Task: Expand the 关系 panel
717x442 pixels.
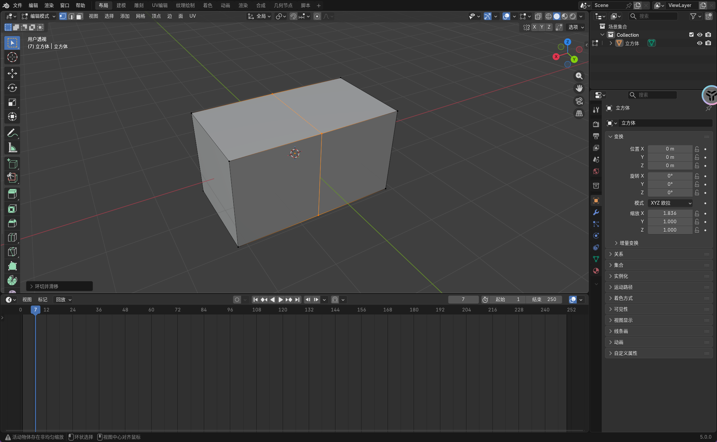Action: [x=618, y=254]
